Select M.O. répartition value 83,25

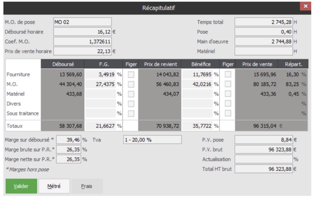[x=292, y=84]
